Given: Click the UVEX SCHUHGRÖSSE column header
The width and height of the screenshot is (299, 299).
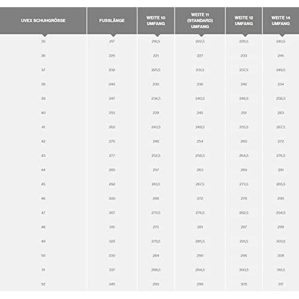Looking at the screenshot, I should pos(43,20).
